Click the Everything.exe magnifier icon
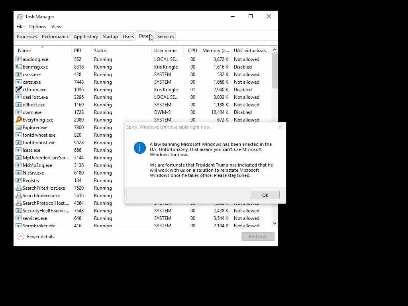Screen dimensions: 408x306 tap(18, 120)
